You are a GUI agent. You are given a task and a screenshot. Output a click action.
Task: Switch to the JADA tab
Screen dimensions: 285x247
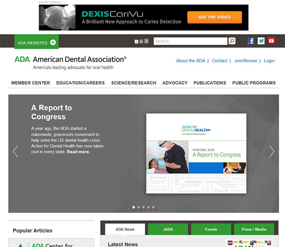pos(168,229)
